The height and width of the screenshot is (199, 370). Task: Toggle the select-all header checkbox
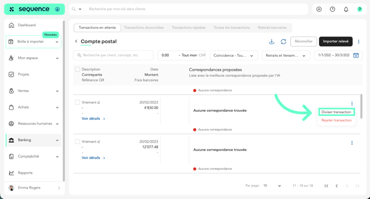[77, 69]
